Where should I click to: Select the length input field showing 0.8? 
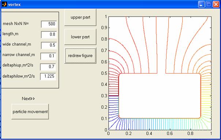coord(49,34)
